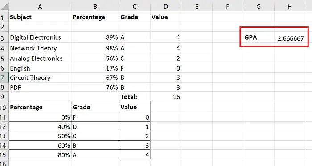312x166 pixels.
Task: Click grade A cell in lookup table
Action: pyautogui.click(x=95, y=155)
